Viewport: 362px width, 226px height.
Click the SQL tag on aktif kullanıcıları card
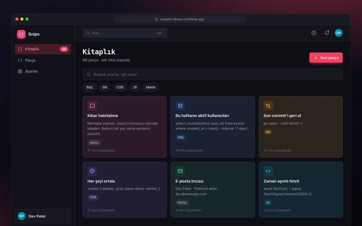pyautogui.click(x=181, y=137)
